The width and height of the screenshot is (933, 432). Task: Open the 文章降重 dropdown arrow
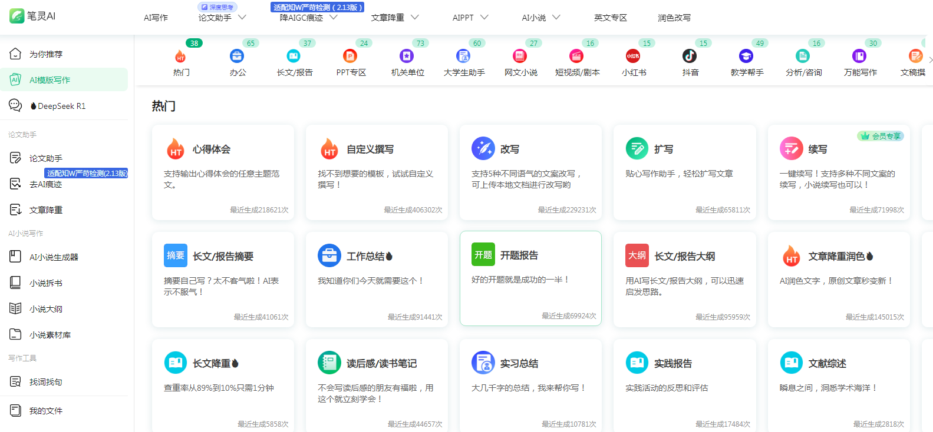tap(415, 18)
